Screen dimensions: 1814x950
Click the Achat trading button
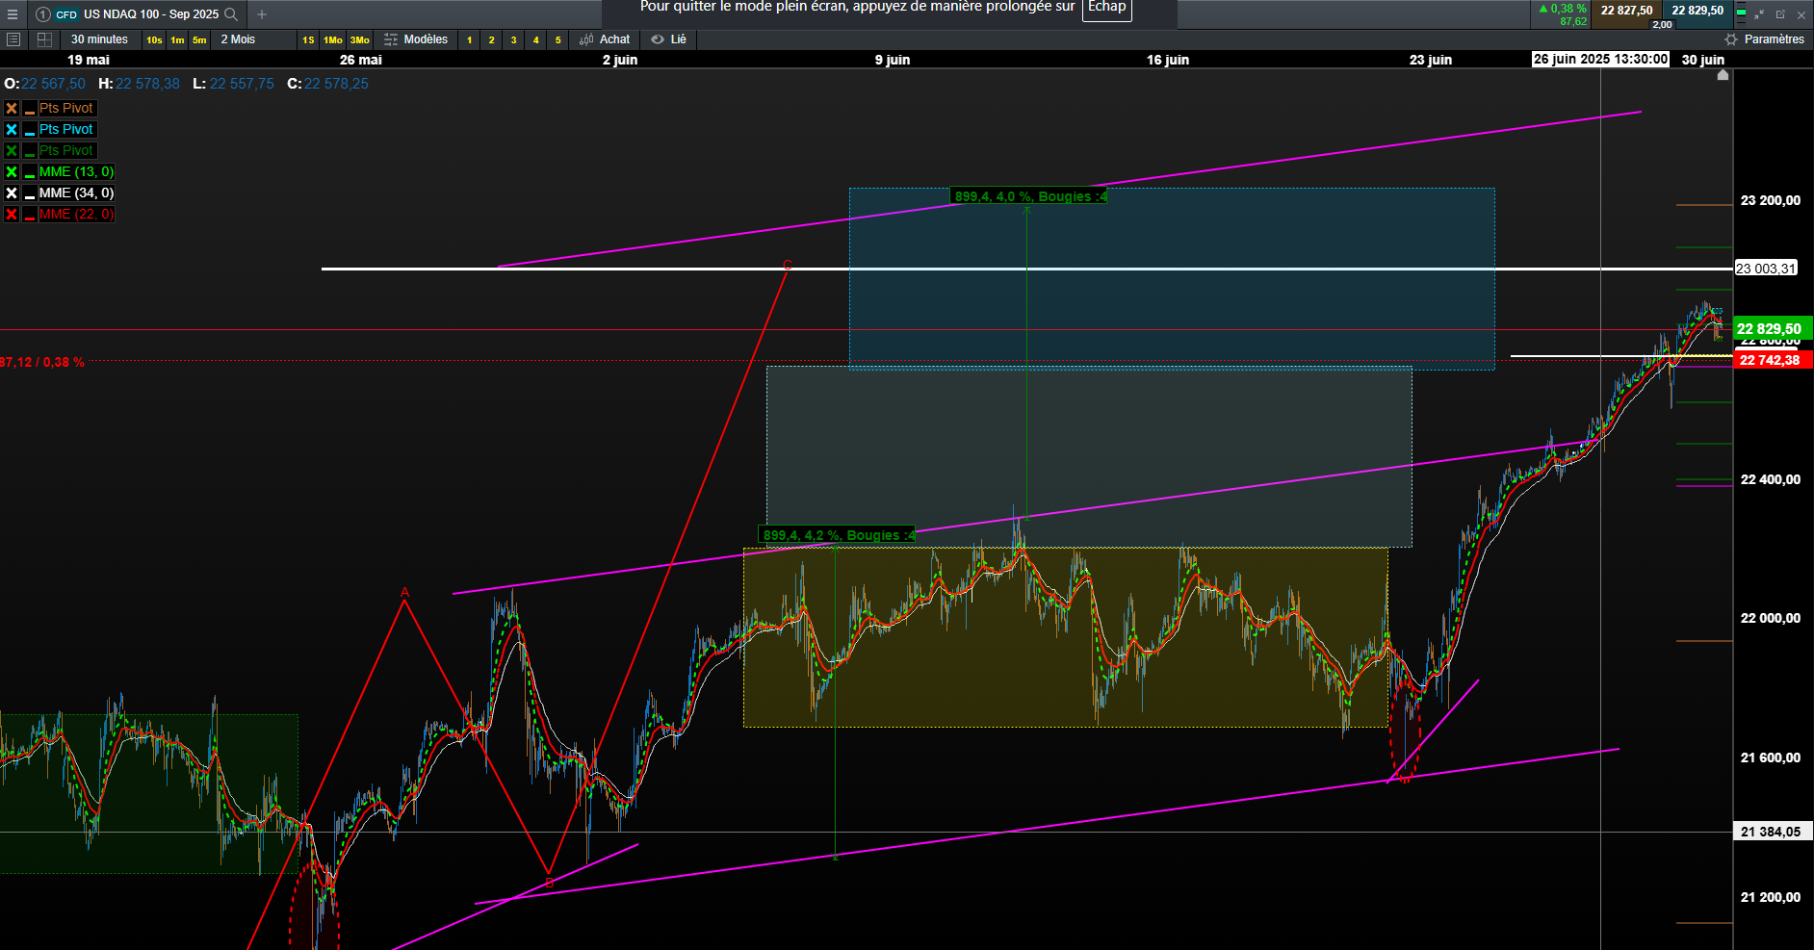click(x=605, y=39)
